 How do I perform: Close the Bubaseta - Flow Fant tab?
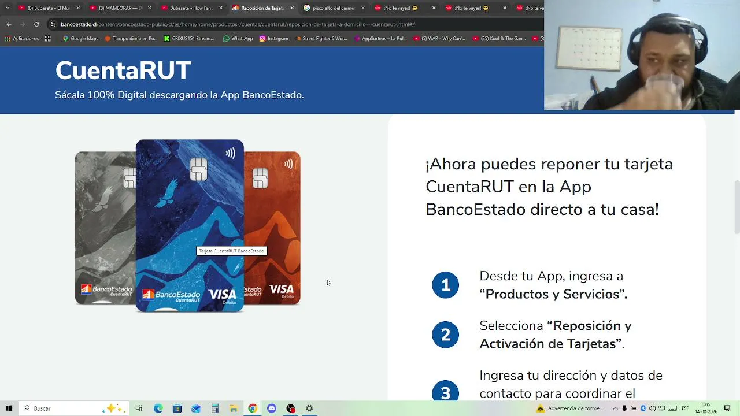pos(220,8)
